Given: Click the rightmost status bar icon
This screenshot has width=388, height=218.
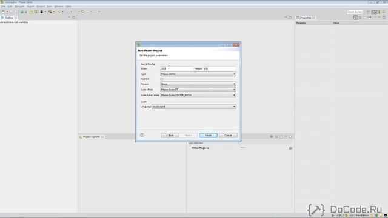Looking at the screenshot, I should coord(386,216).
